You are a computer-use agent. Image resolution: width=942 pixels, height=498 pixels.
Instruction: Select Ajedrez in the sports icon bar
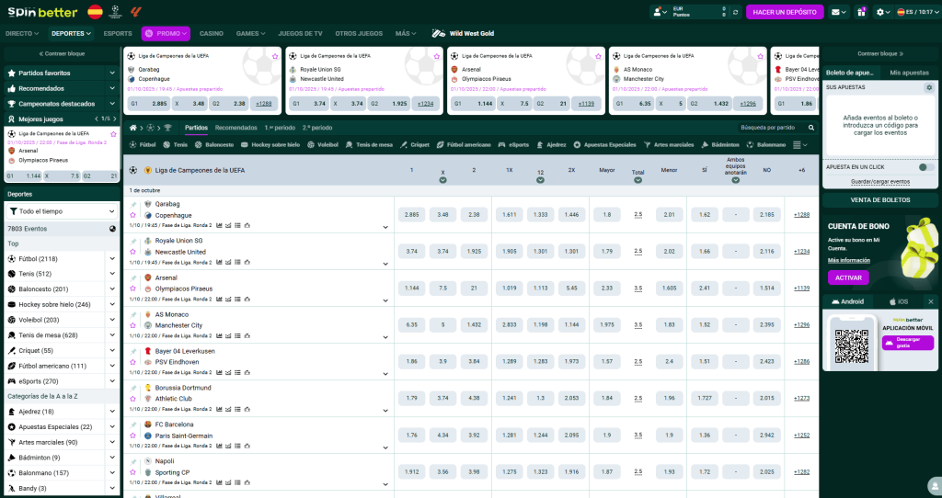coord(552,145)
